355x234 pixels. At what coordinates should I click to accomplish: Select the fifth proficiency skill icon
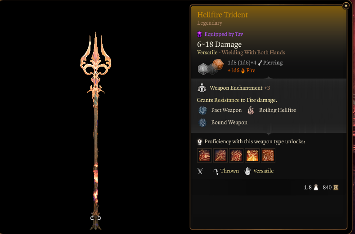(268, 155)
